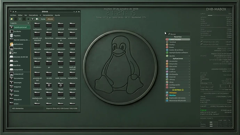
Task: Select Dispositivos in the sidebar
Action: (20, 48)
